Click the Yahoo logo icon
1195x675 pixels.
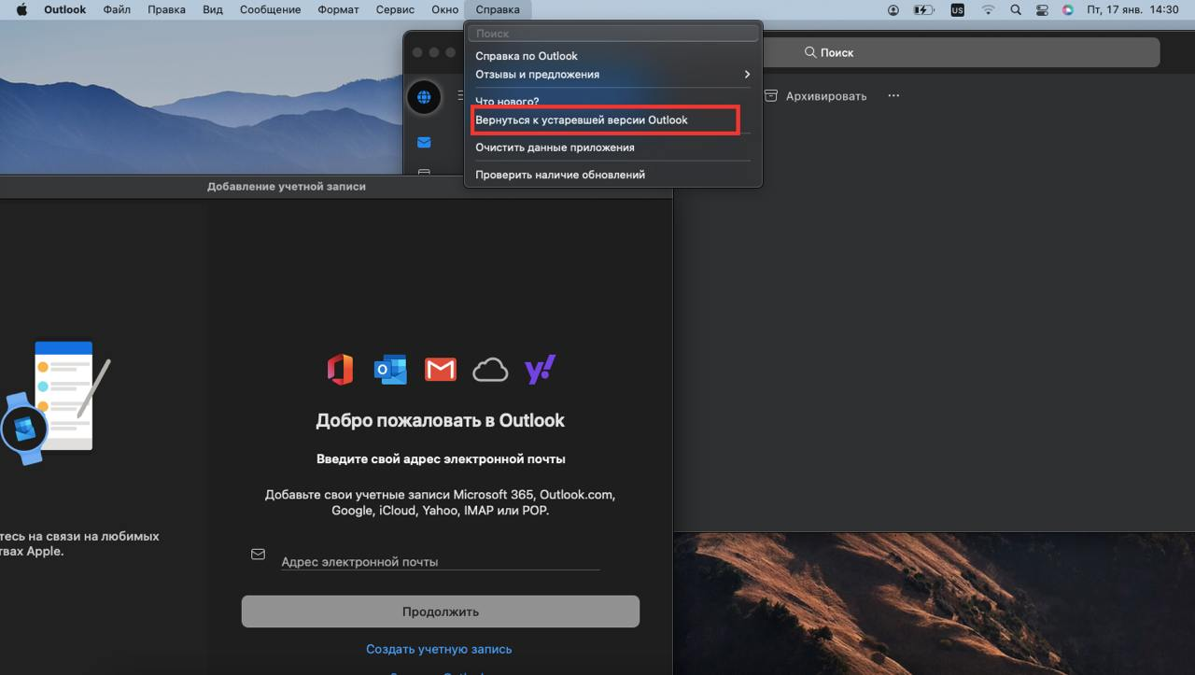pyautogui.click(x=540, y=370)
